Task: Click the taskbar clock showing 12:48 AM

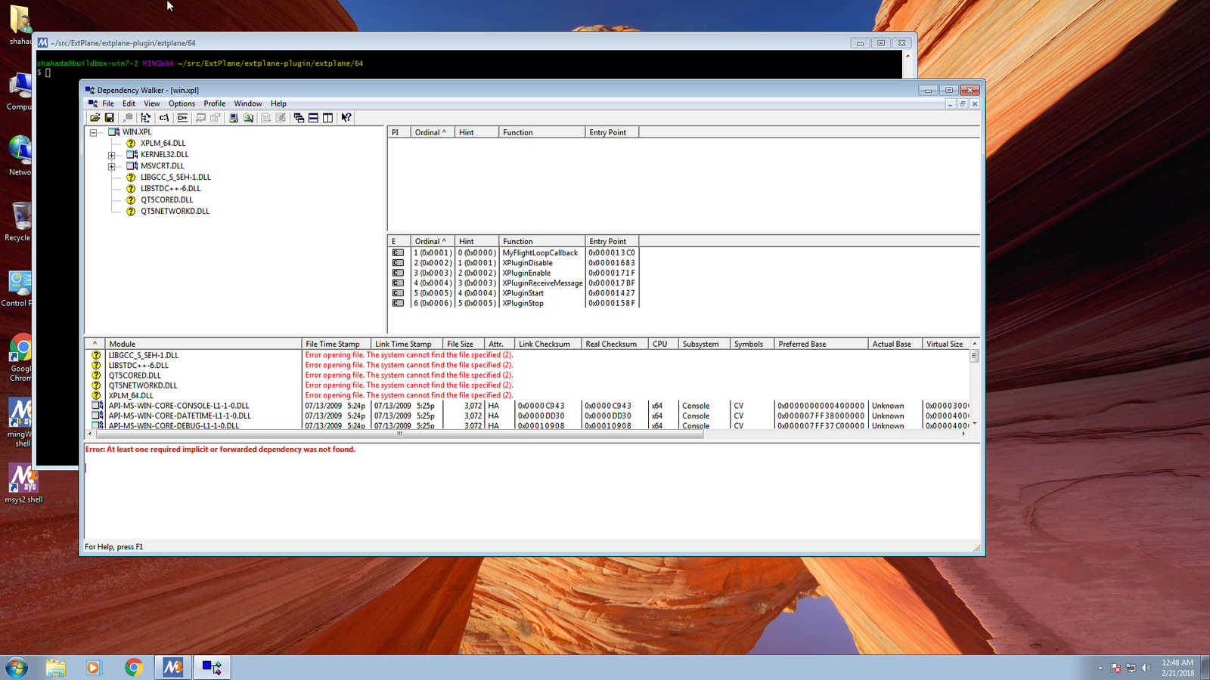Action: 1178,668
